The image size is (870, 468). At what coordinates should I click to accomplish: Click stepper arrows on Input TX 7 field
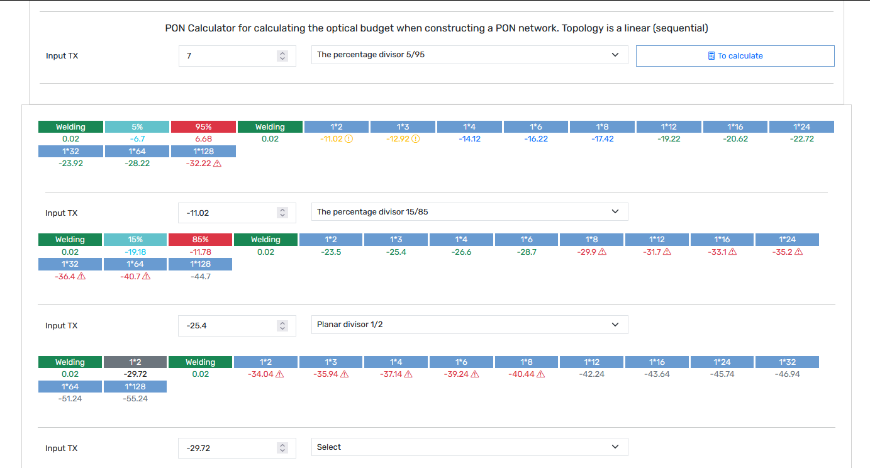click(x=282, y=56)
